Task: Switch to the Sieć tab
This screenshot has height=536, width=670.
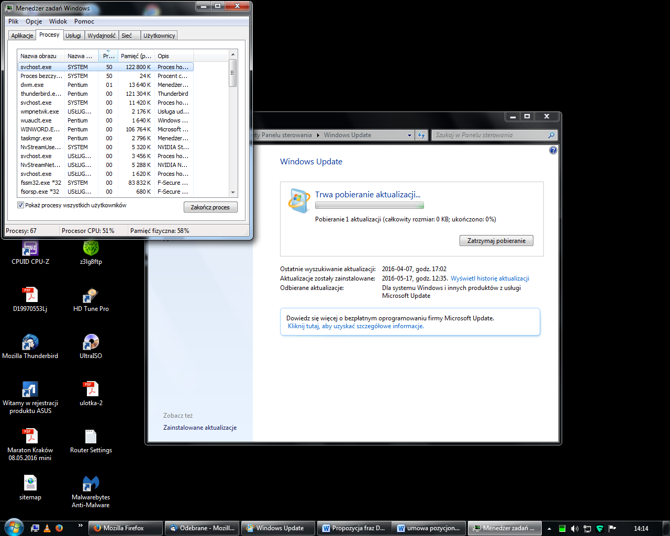Action: click(127, 36)
